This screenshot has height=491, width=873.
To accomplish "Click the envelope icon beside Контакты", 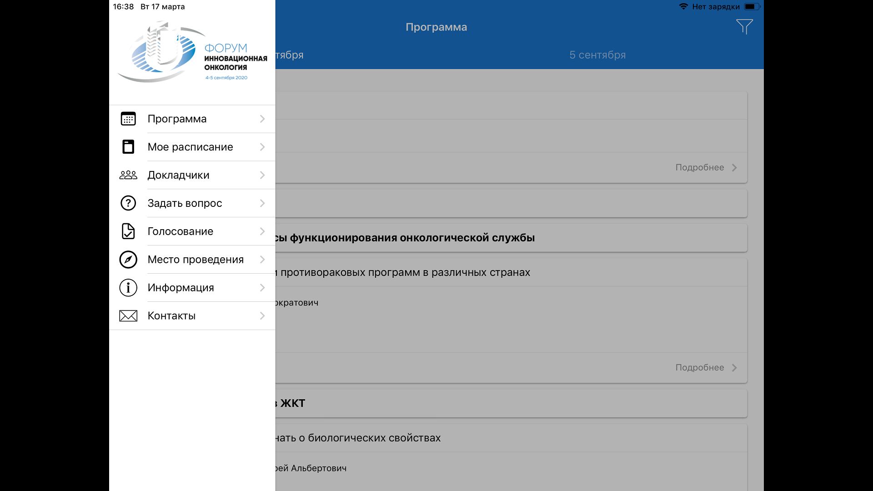I will (128, 316).
